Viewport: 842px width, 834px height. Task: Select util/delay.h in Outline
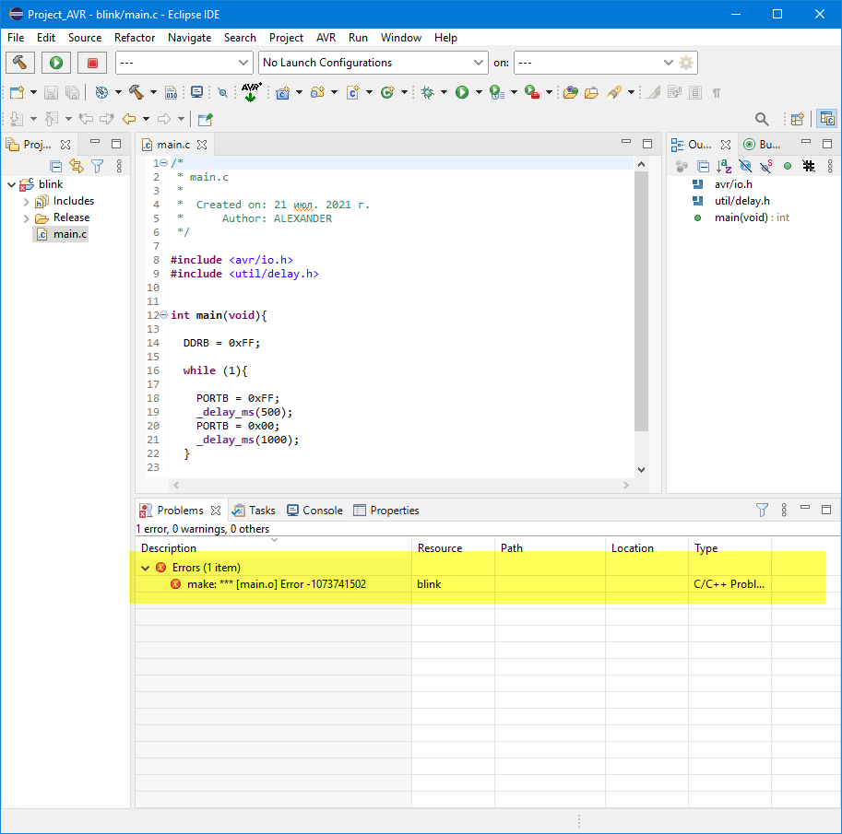730,201
